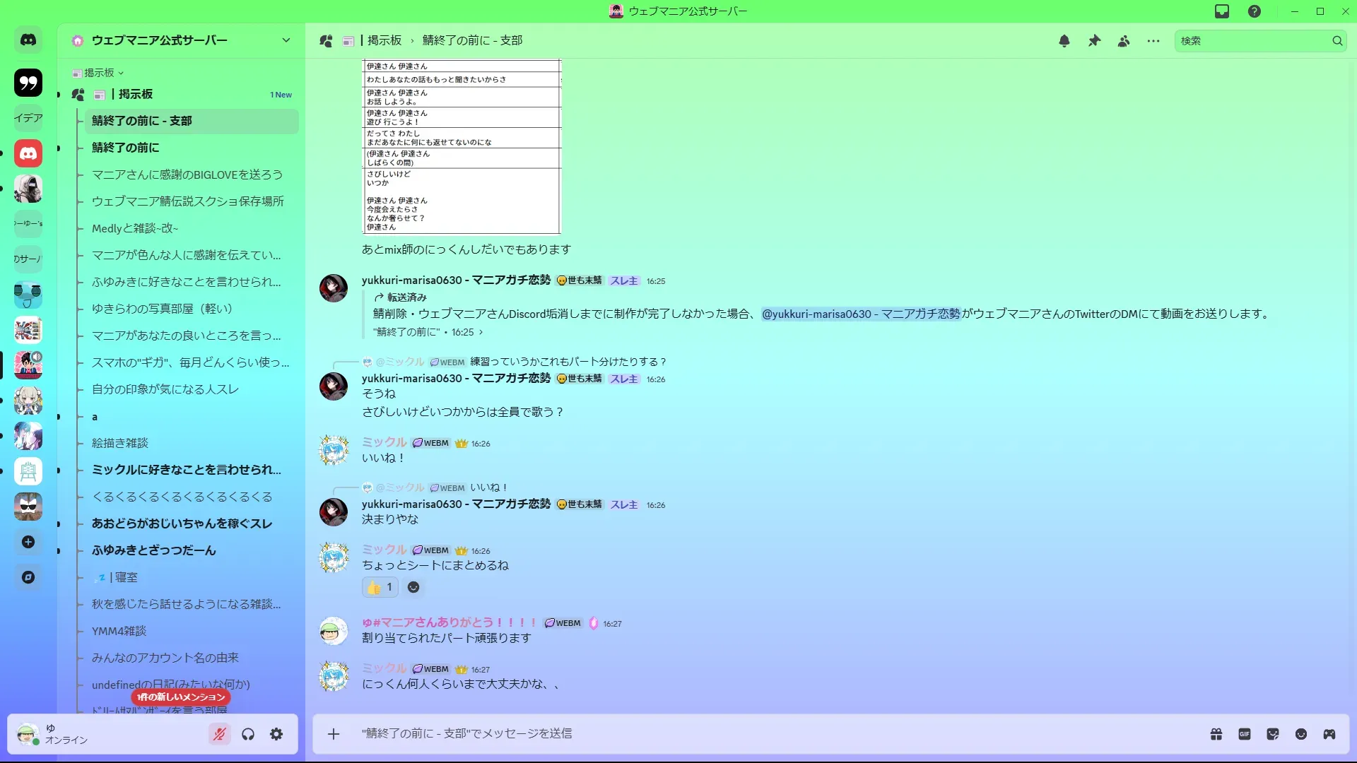Open notification settings bell icon
1357x763 pixels.
click(1064, 41)
